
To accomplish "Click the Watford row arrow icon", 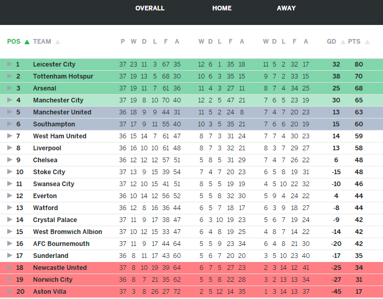I will 9,208.
